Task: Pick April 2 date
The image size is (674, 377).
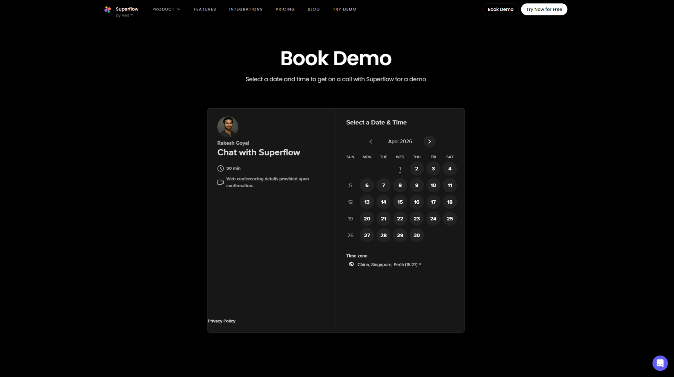Action: [x=416, y=169]
